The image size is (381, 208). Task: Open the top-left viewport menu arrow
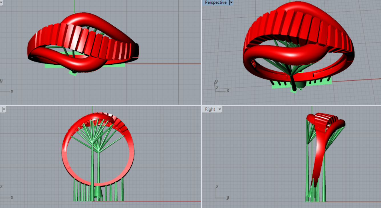(1, 3)
